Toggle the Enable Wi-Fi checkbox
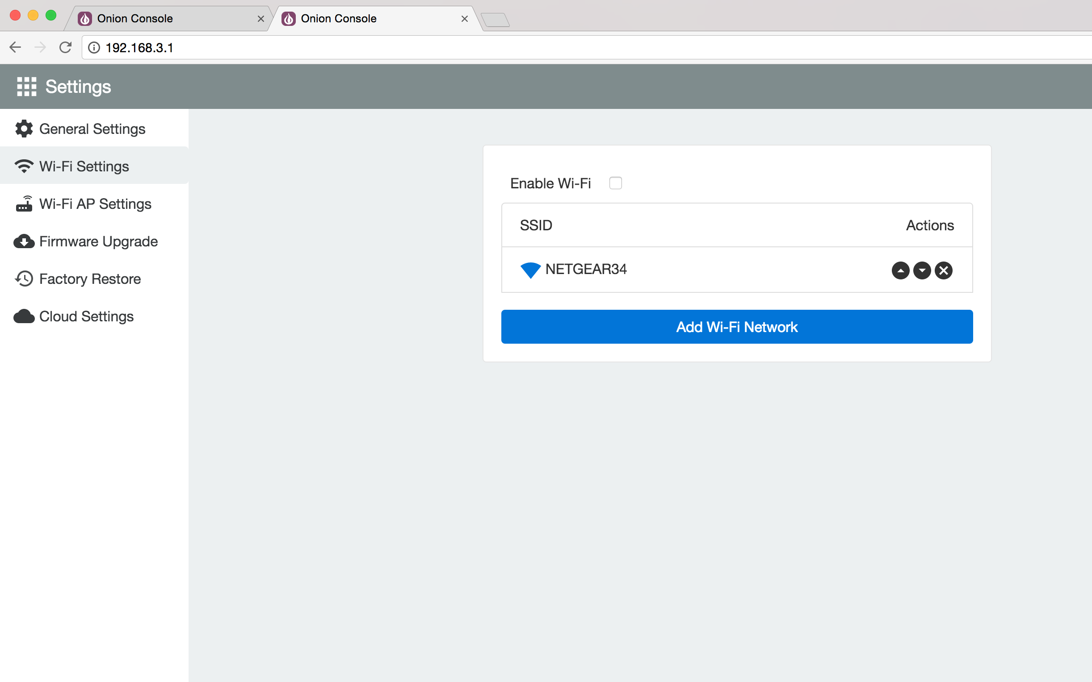 pyautogui.click(x=616, y=182)
